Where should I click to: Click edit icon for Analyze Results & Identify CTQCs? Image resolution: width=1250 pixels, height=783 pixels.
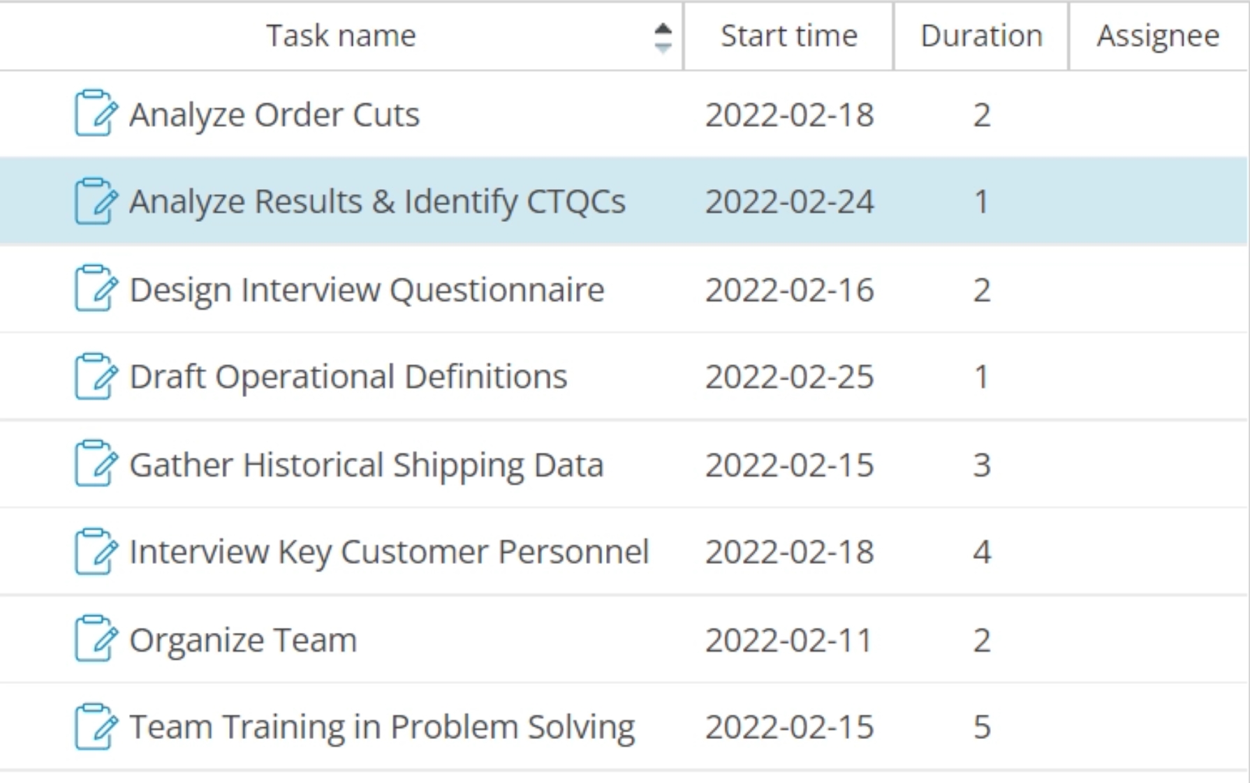[96, 201]
